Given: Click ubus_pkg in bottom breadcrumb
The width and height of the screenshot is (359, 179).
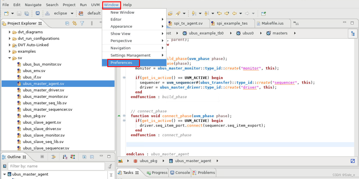Looking at the screenshot, I should pos(148,161).
